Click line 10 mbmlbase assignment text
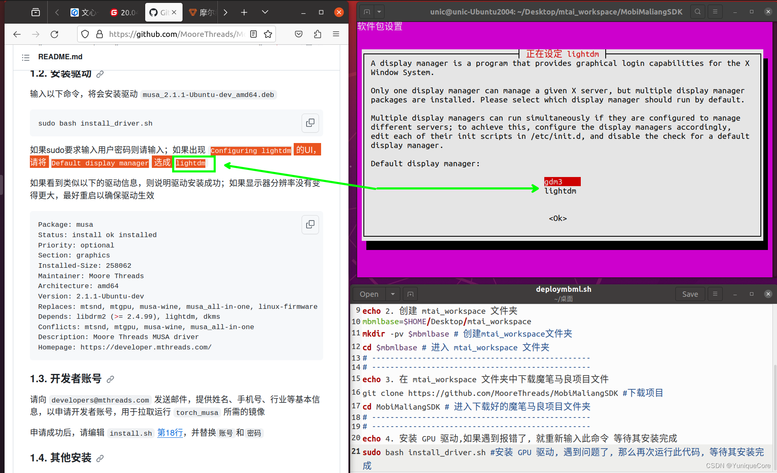 click(447, 322)
